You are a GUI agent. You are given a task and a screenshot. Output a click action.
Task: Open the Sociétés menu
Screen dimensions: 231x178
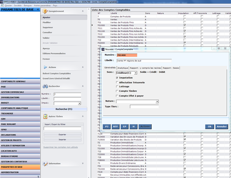18,5
